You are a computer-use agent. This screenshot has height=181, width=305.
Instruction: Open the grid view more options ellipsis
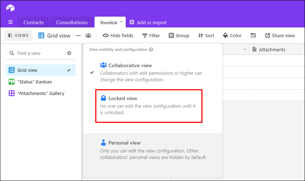tap(78, 35)
